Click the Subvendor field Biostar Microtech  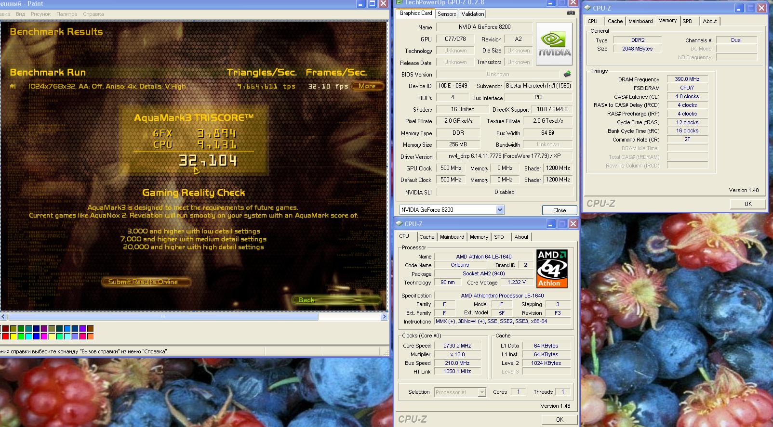pos(538,86)
